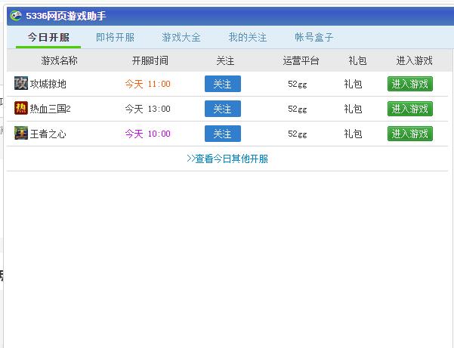Click the 运营平台 column header
The width and height of the screenshot is (454, 348).
(x=301, y=60)
